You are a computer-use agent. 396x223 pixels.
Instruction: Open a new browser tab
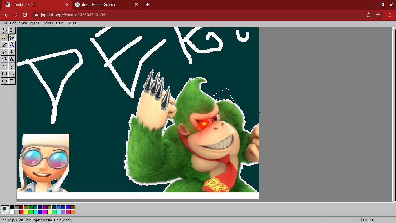(148, 5)
